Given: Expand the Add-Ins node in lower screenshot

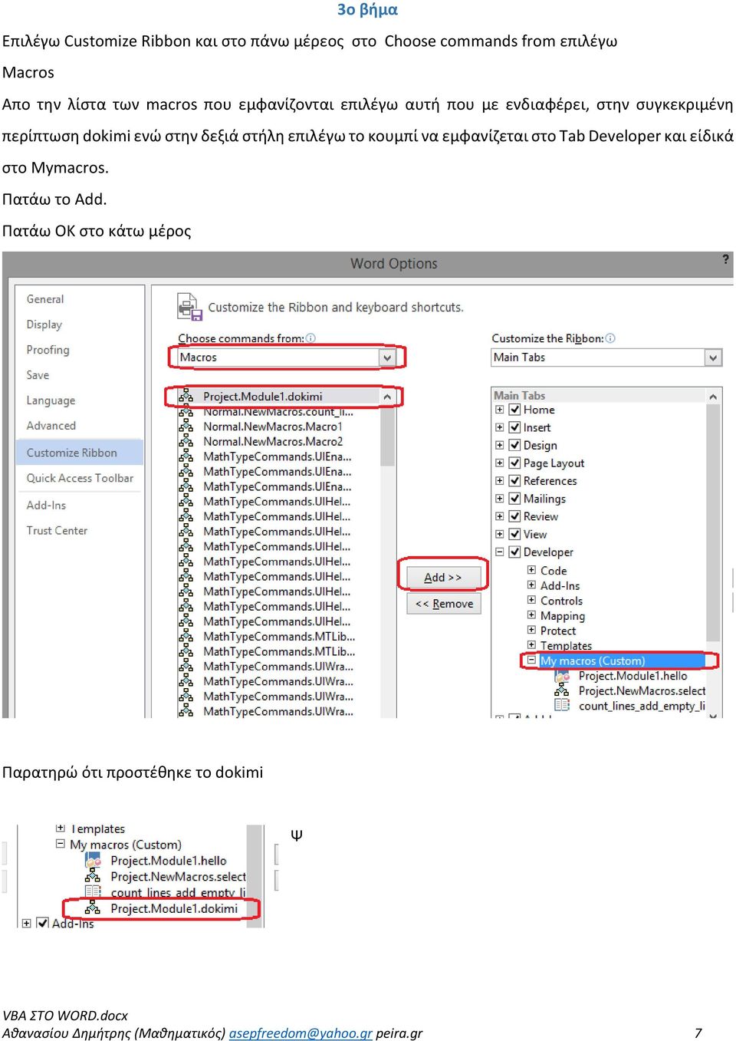Looking at the screenshot, I should pyautogui.click(x=26, y=923).
